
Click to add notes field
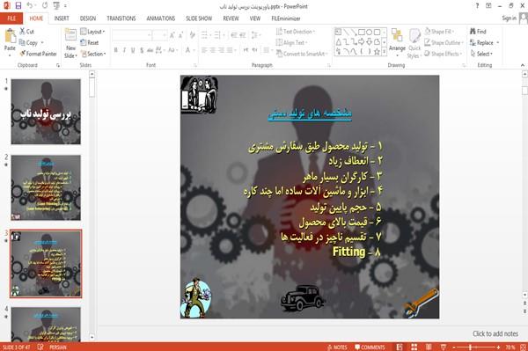pos(495,333)
